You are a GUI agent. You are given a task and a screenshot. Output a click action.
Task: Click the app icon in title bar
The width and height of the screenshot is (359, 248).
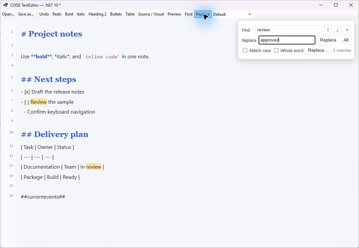[x=6, y=5]
